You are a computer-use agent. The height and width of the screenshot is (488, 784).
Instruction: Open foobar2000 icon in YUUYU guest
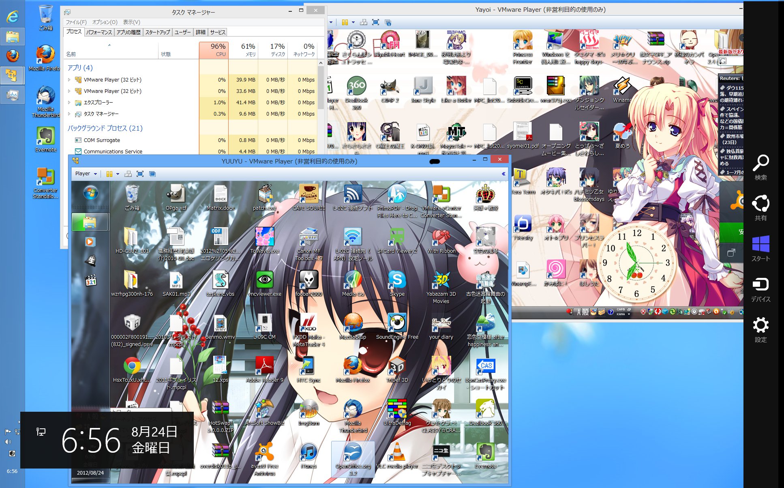[309, 283]
